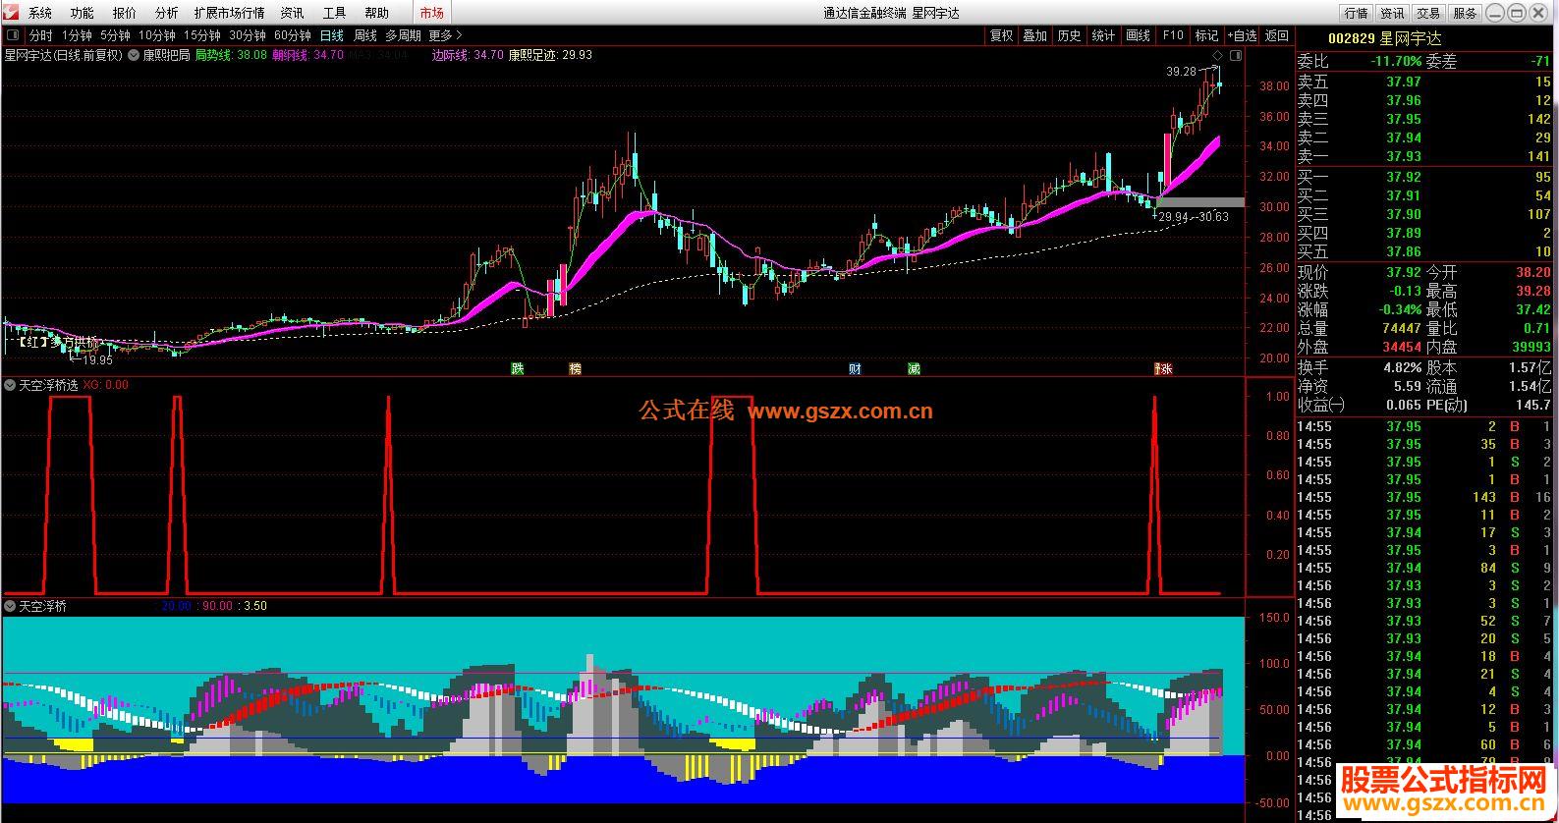Click the 换手 value 4.82%
The height and width of the screenshot is (823, 1559).
pos(1402,367)
